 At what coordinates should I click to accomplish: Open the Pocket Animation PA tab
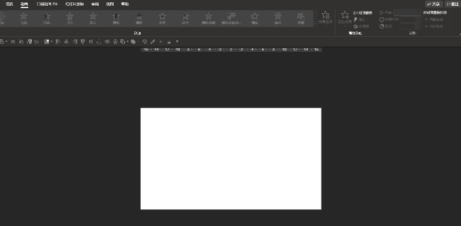(x=47, y=4)
